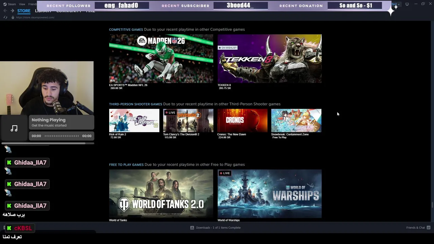Viewport: 434px width, 244px height.
Task: Click the page vertical scrollbar
Action: pyautogui.click(x=432, y=205)
